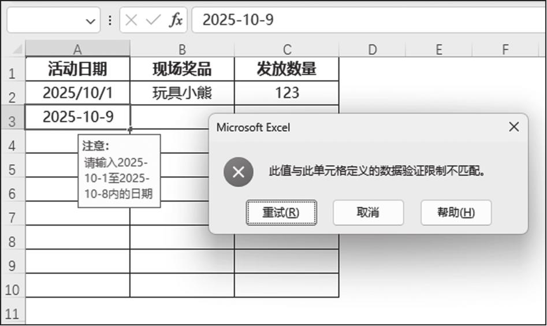Click the Enter checkmark icon in formula bar

click(153, 20)
